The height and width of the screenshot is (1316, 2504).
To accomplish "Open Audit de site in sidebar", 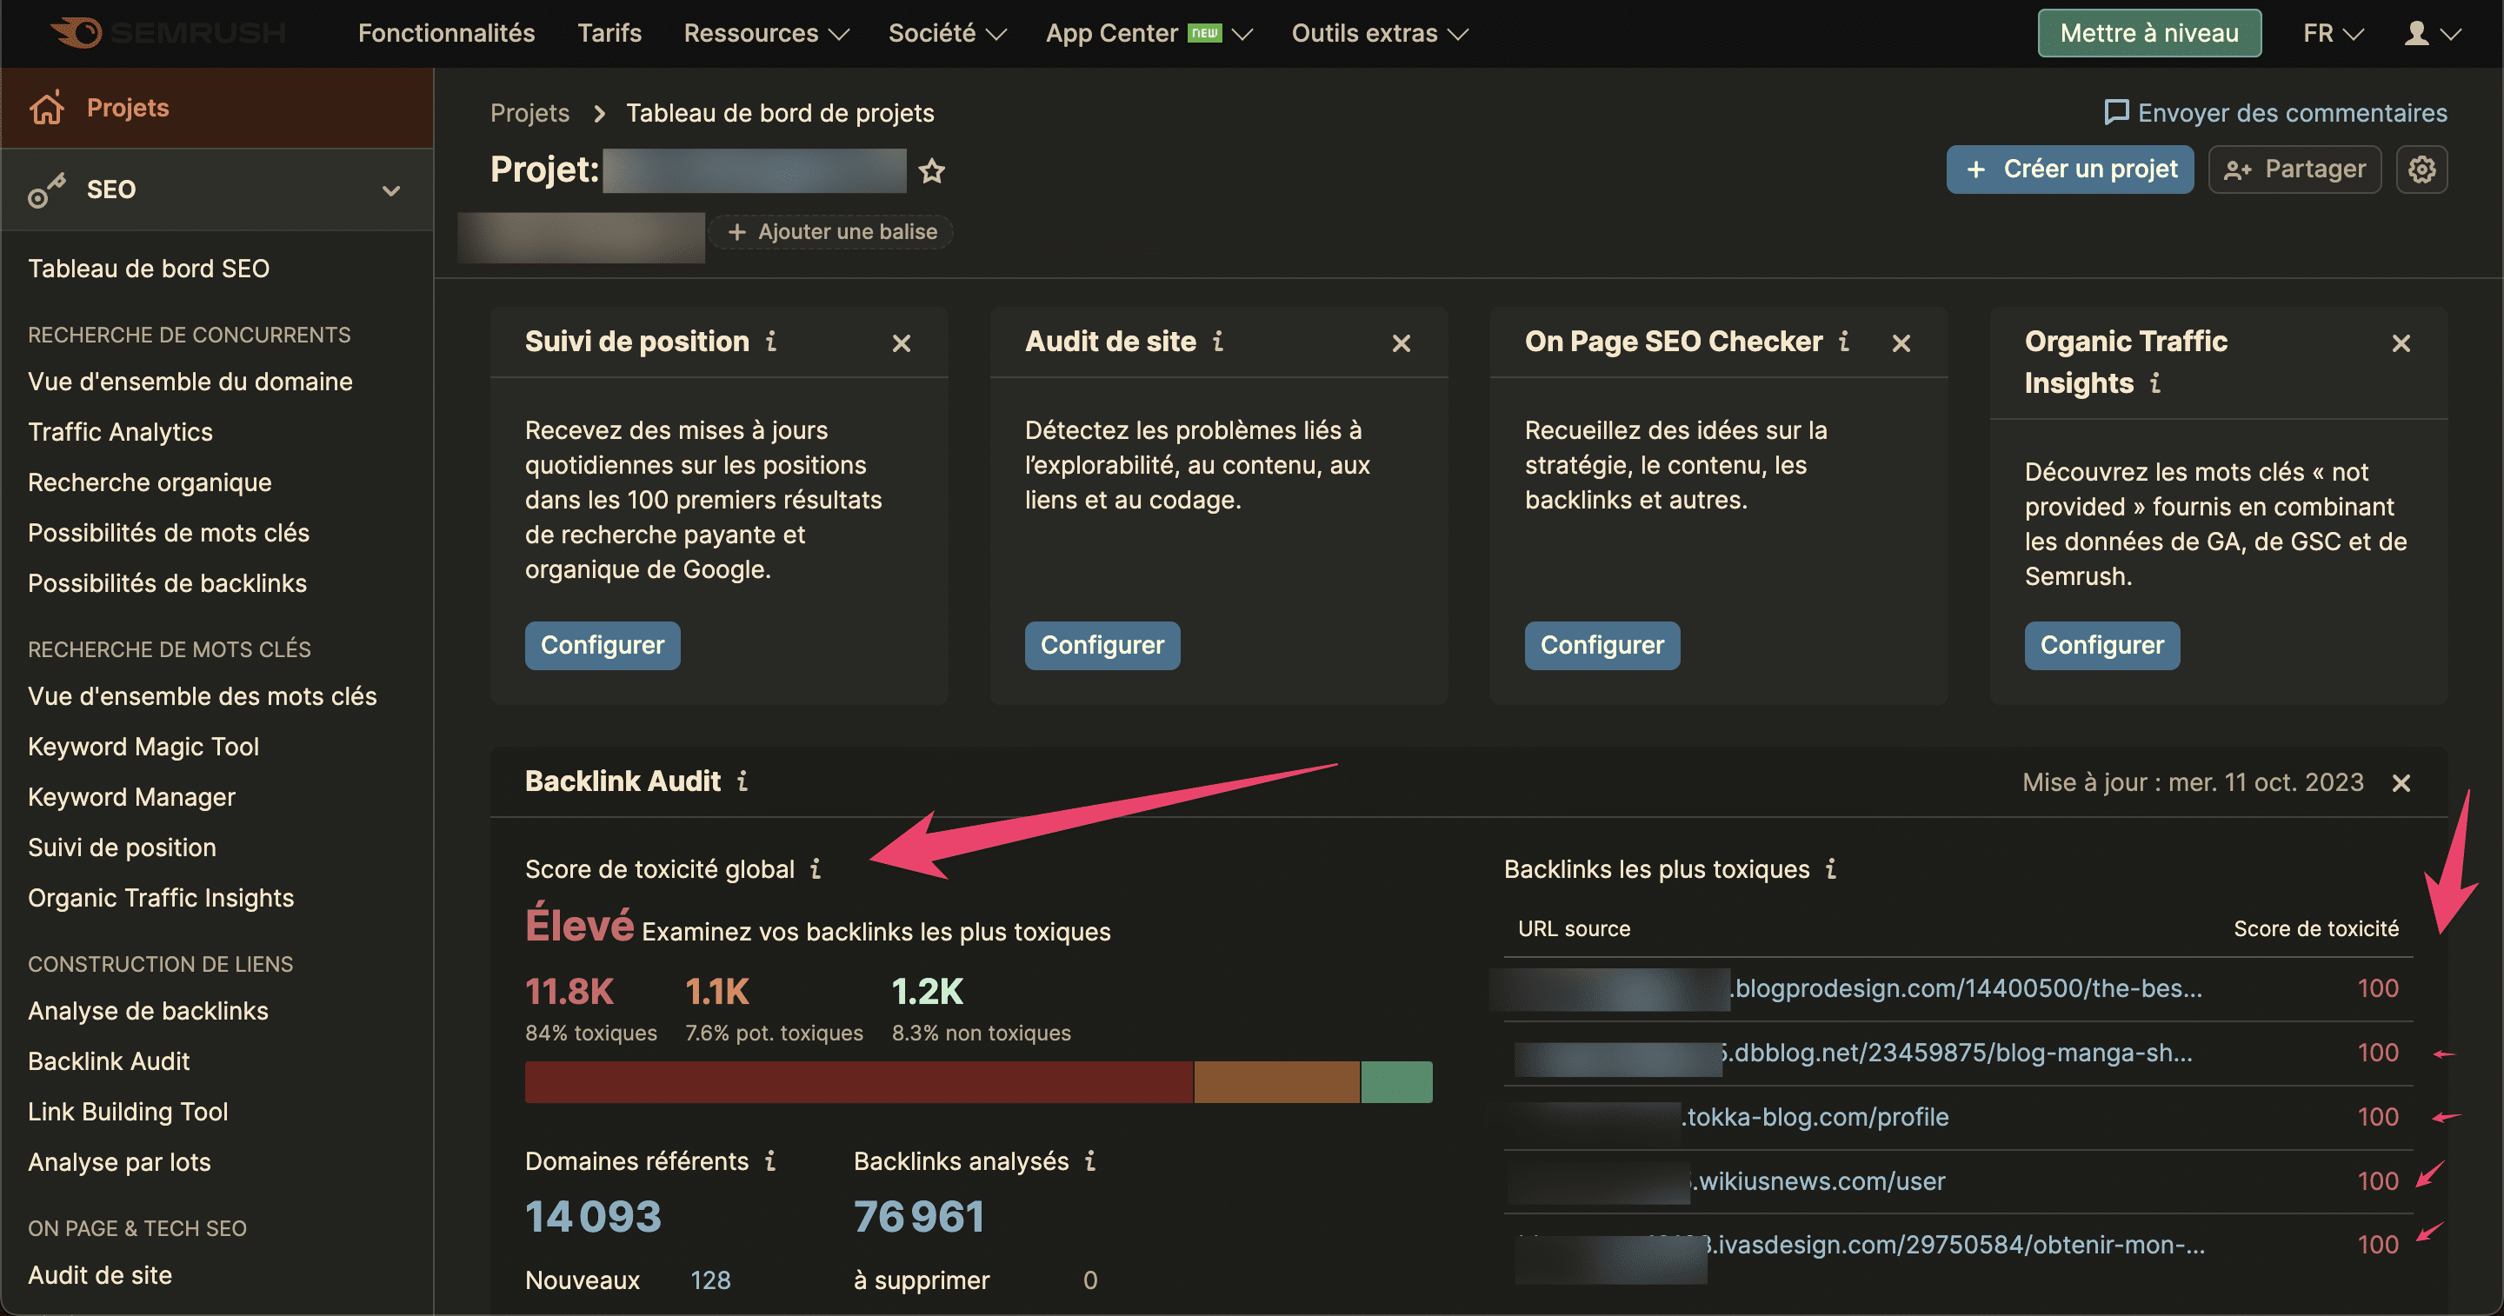I will (100, 1275).
